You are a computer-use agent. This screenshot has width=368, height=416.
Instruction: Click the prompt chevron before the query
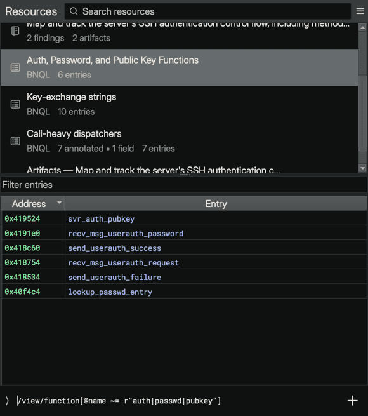[x=7, y=401]
